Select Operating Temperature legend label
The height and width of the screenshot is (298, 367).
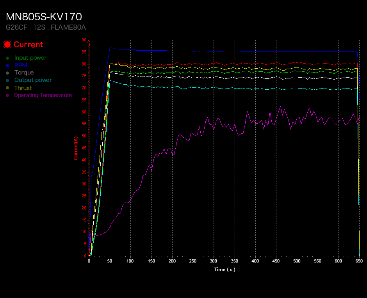43,95
